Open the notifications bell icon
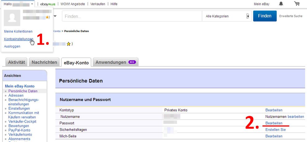This screenshot has height=142, width=307. (281, 4)
